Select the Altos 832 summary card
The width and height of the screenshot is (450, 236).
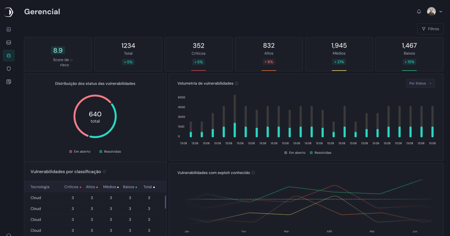click(x=269, y=54)
